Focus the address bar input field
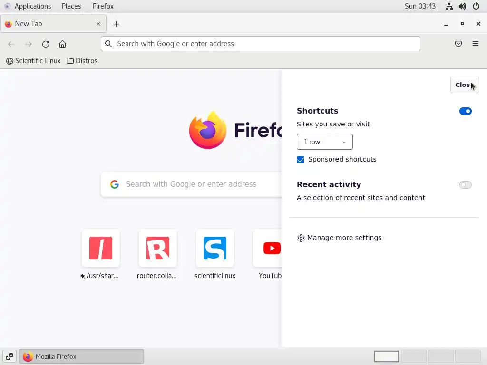 click(x=260, y=44)
